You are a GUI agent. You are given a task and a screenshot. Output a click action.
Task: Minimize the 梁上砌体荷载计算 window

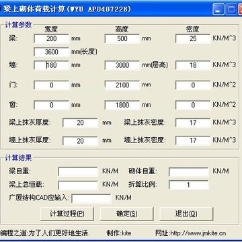click(218, 9)
